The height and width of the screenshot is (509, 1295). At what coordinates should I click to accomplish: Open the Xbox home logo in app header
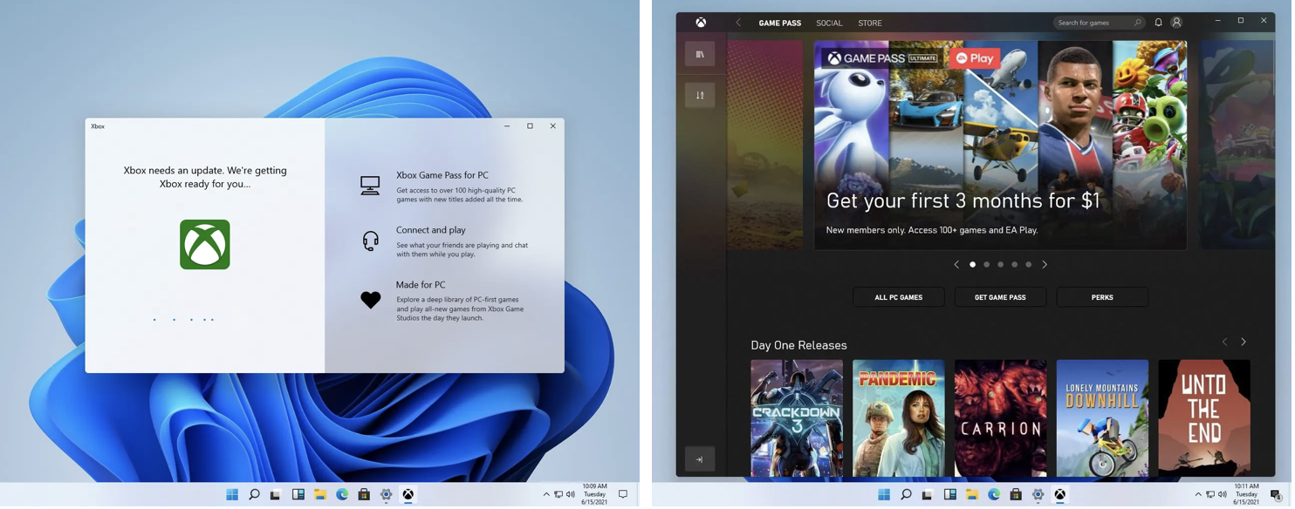tap(702, 23)
